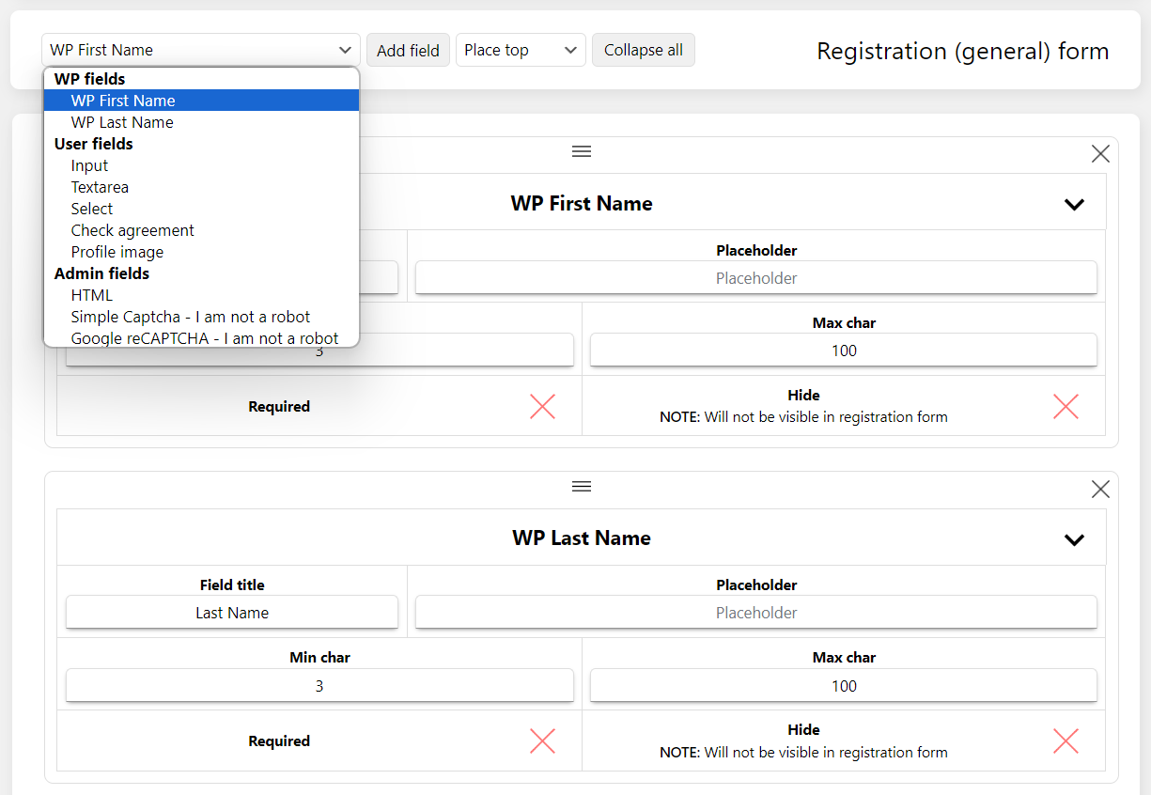
Task: Open the Place top position dropdown
Action: click(x=521, y=50)
